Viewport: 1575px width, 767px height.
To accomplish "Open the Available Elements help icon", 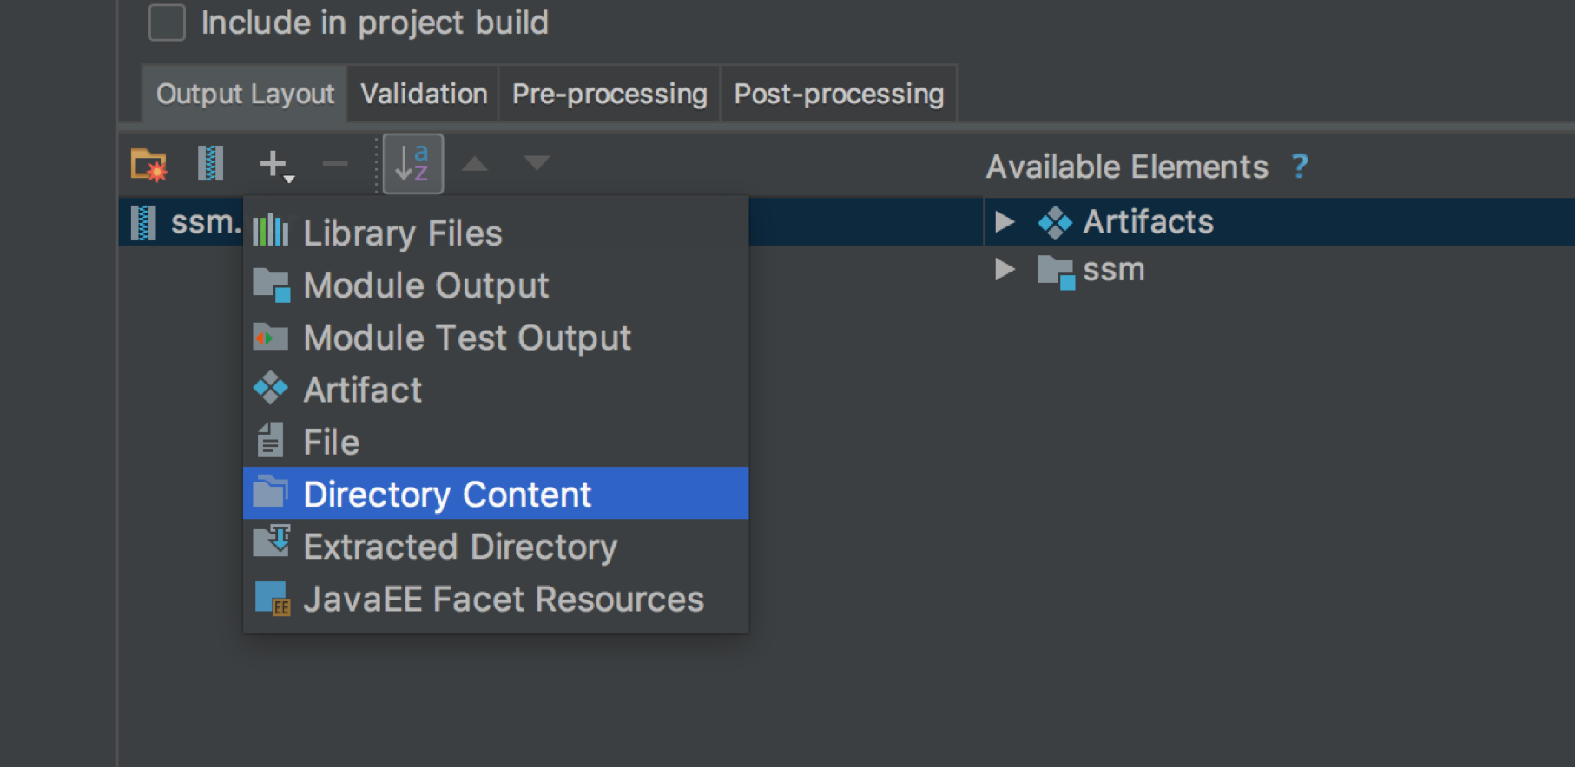I will (1299, 166).
